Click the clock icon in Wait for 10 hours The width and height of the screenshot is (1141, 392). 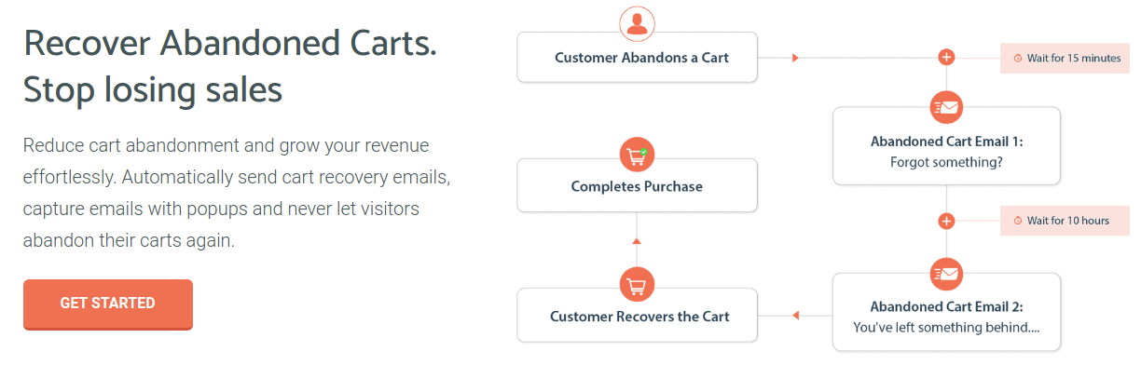[1017, 221]
